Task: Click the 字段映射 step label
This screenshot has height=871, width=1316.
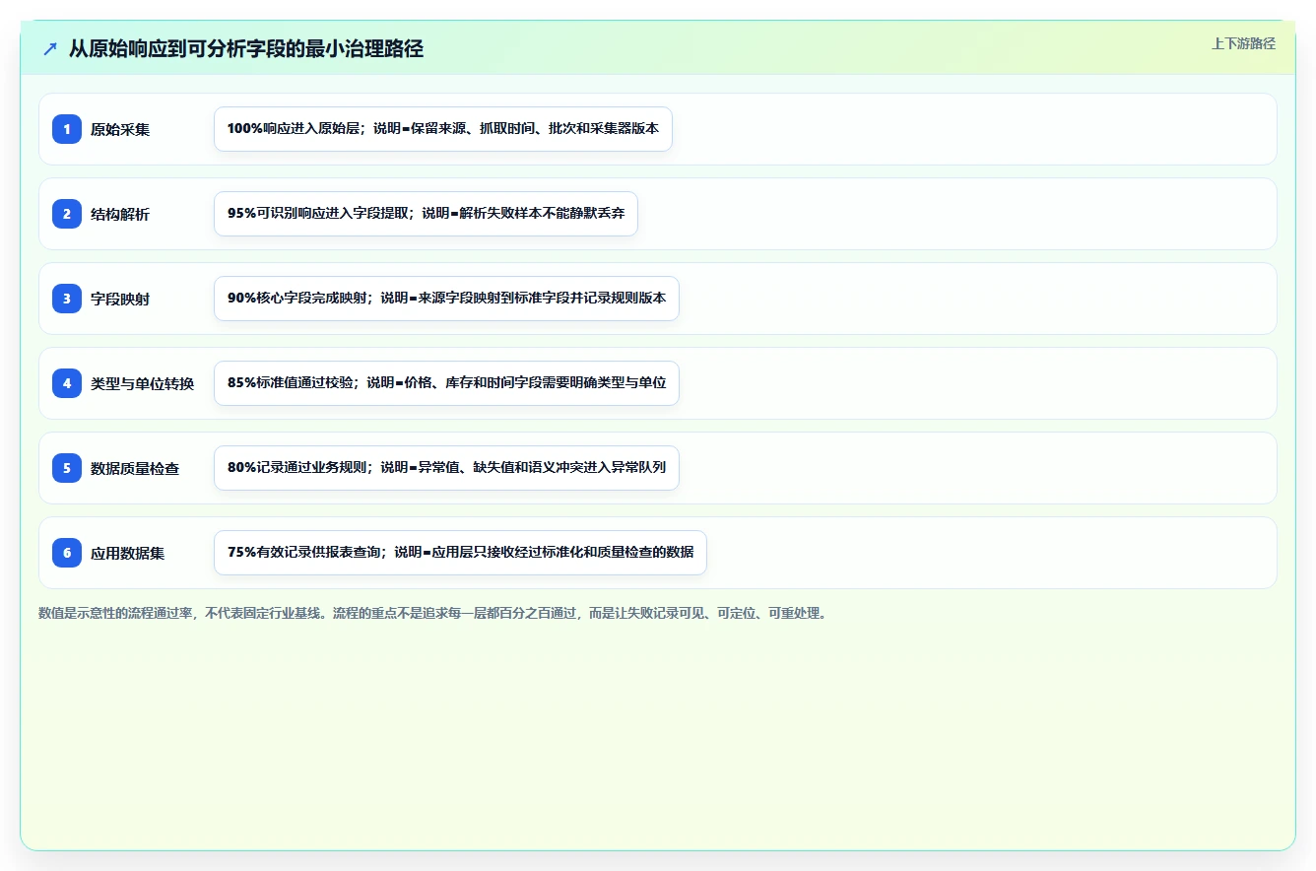Action: pos(120,299)
